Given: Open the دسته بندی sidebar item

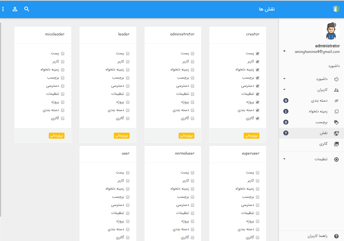Looking at the screenshot, I should (311, 101).
